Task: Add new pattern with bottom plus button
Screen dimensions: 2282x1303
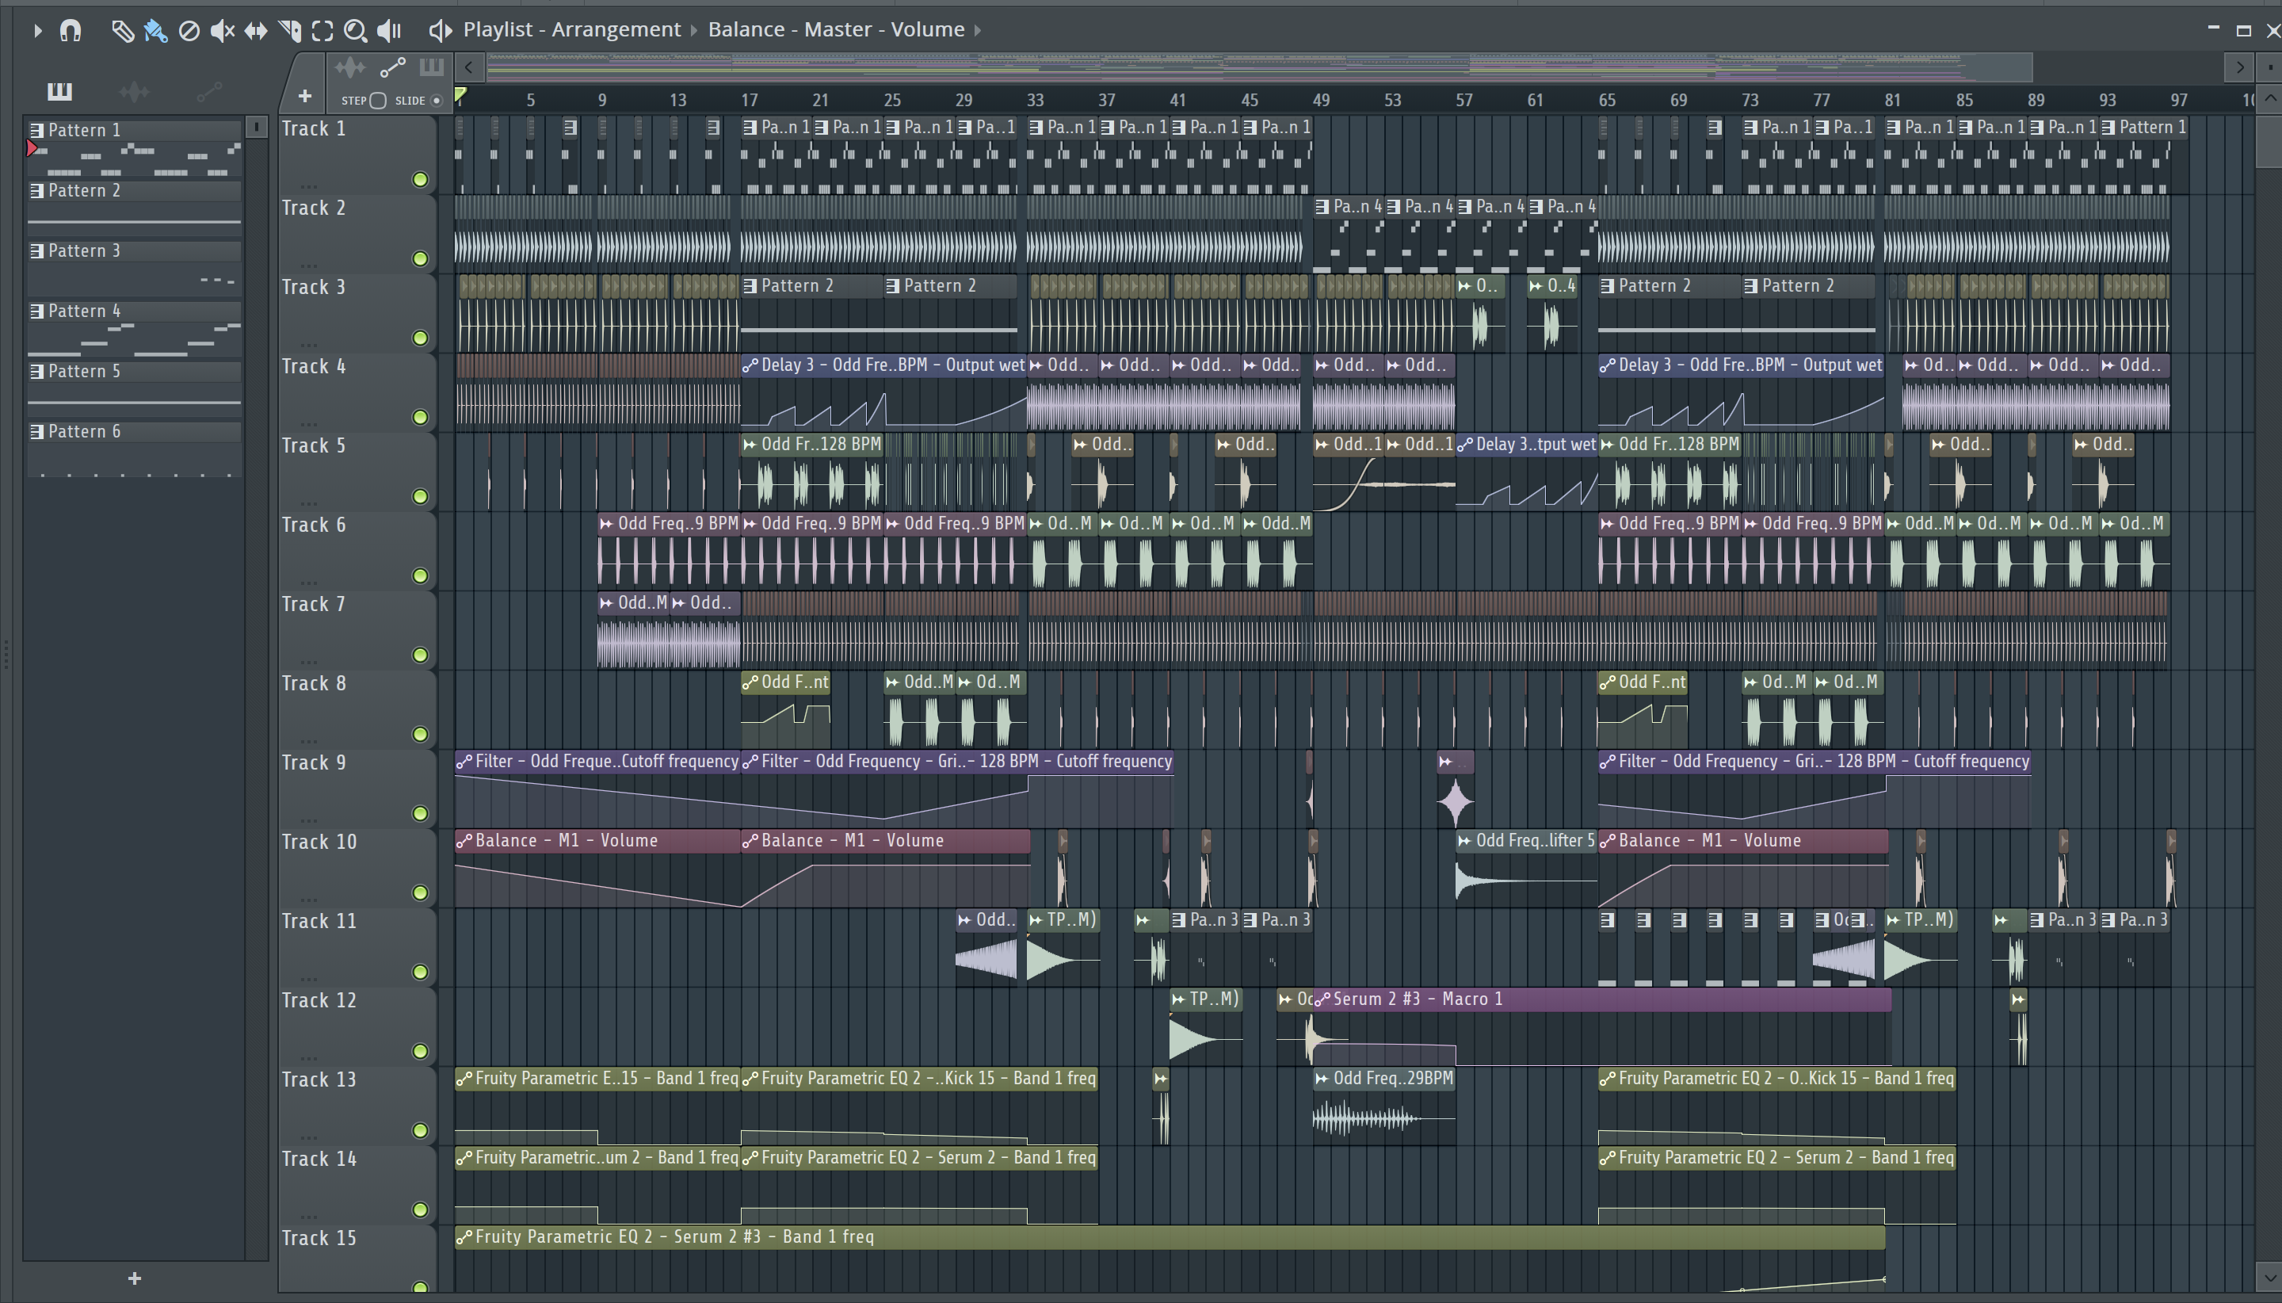Action: pos(134,1278)
